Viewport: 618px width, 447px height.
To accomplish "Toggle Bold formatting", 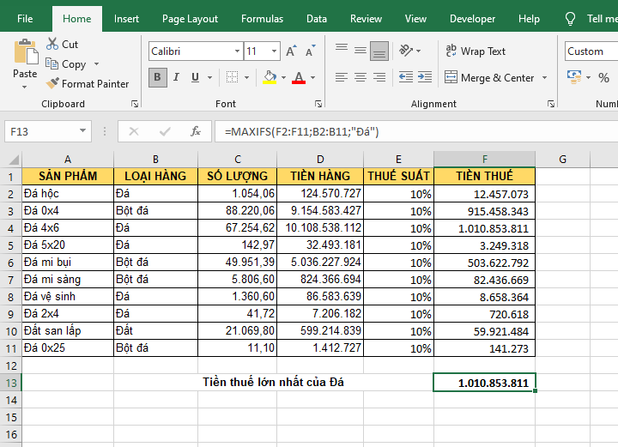I will pyautogui.click(x=158, y=78).
